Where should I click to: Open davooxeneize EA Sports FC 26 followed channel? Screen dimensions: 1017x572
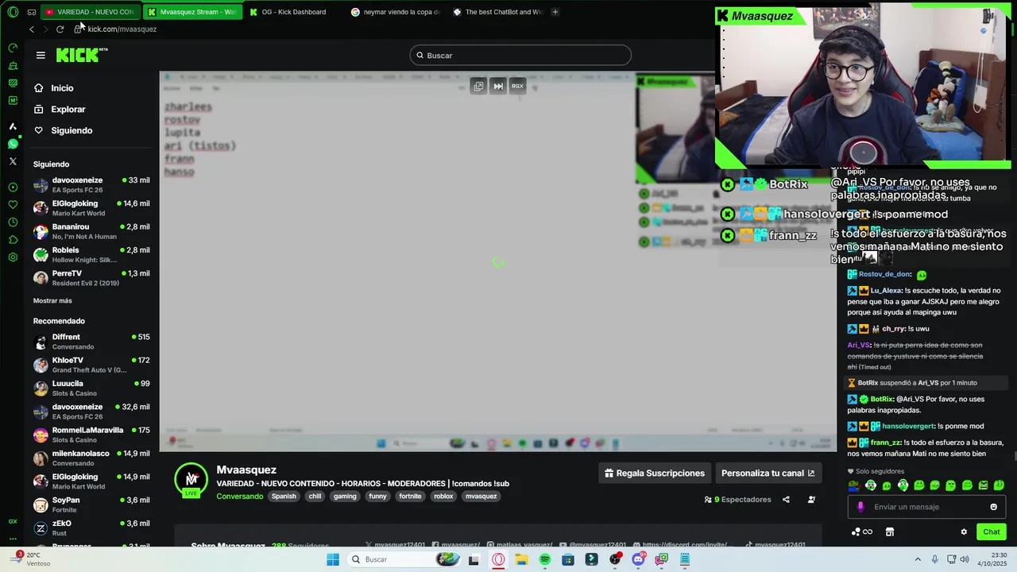(x=91, y=185)
